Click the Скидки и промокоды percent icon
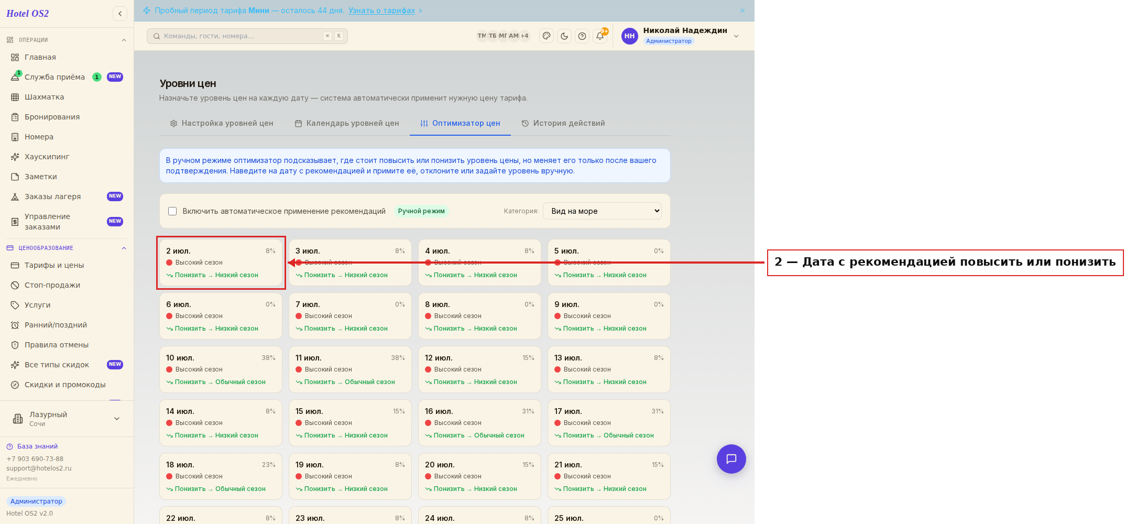This screenshot has height=524, width=1136. [15, 385]
